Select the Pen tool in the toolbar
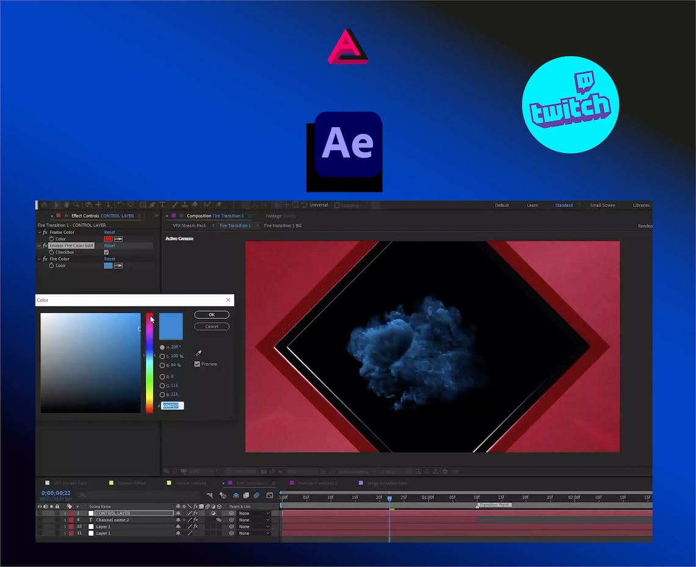 pos(151,205)
